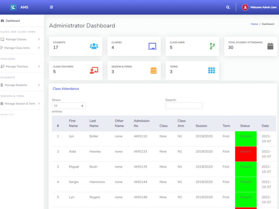Click the AMS phone logo in the header
Image resolution: width=279 pixels, height=209 pixels.
pyautogui.click(x=13, y=7)
